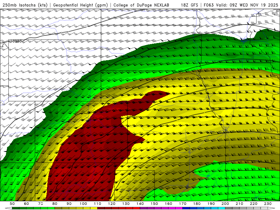Select the magenta swatch left of 170
Image resolution: width=280 pixels, height=210 pixels.
(x=179, y=208)
